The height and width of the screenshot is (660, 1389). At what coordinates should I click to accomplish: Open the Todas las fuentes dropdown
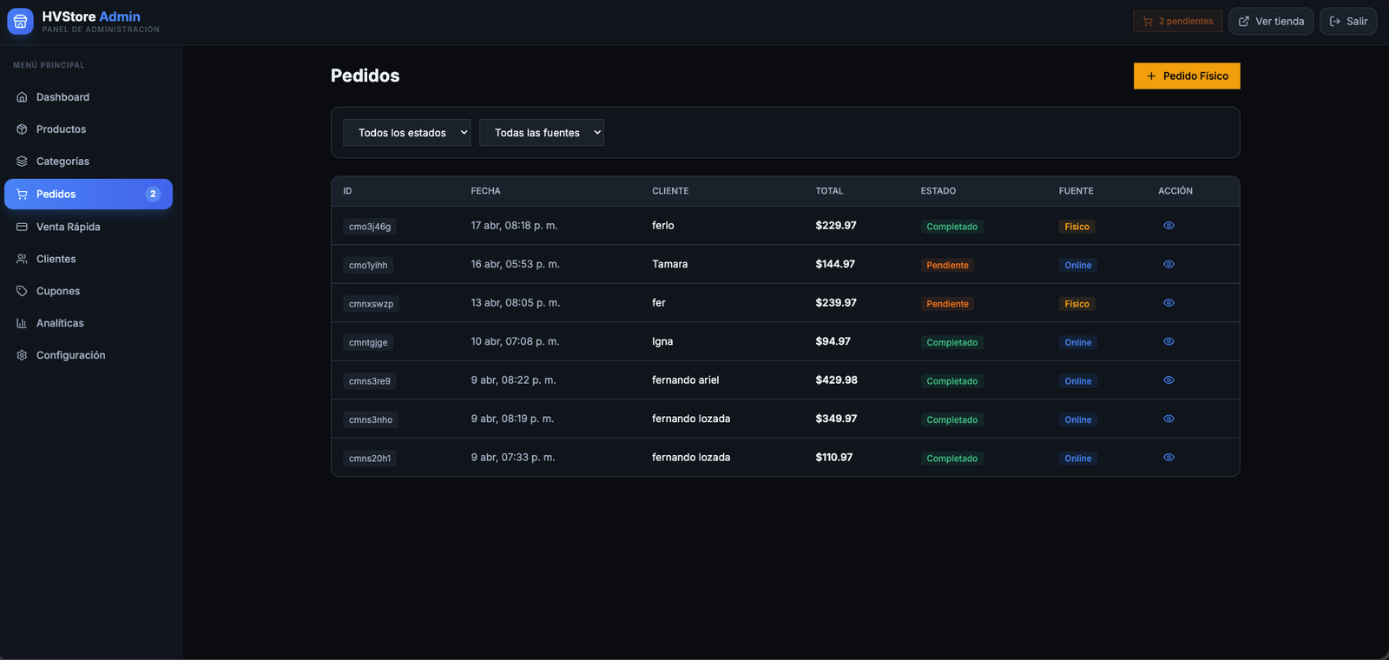[x=542, y=133]
